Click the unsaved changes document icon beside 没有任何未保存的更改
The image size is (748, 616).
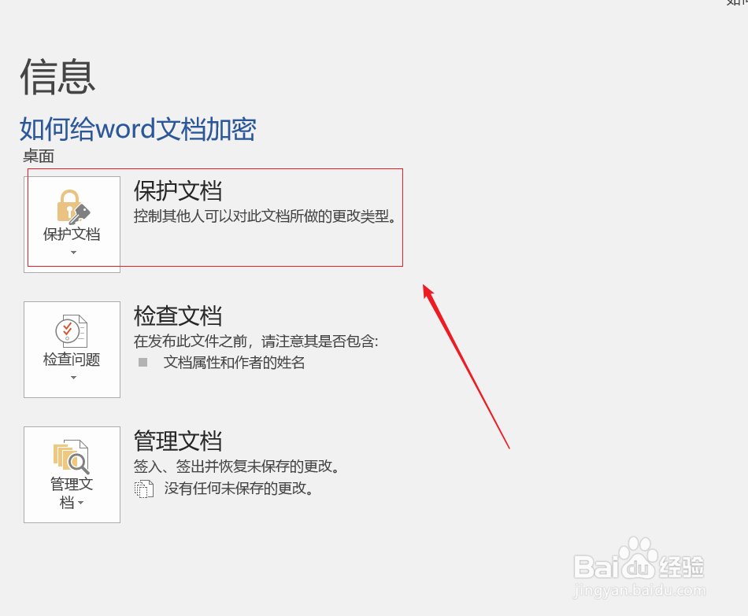pos(143,489)
